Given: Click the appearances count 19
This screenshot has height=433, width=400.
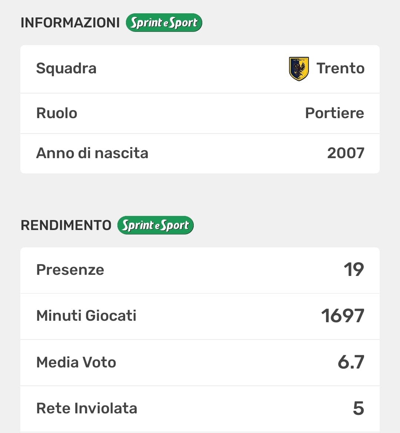Looking at the screenshot, I should (354, 270).
